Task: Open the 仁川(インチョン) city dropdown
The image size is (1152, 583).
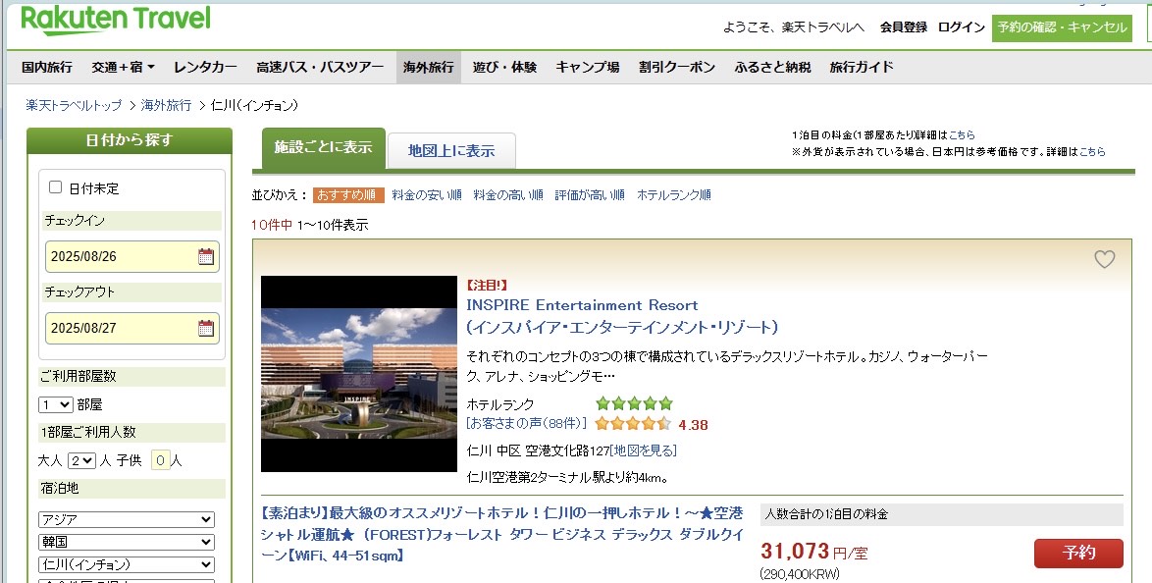Action: click(x=127, y=564)
